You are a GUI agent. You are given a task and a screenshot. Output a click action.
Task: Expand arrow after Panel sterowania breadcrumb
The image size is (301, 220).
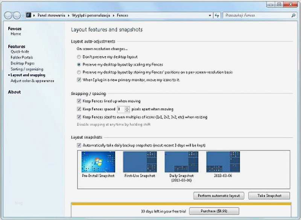click(x=68, y=15)
